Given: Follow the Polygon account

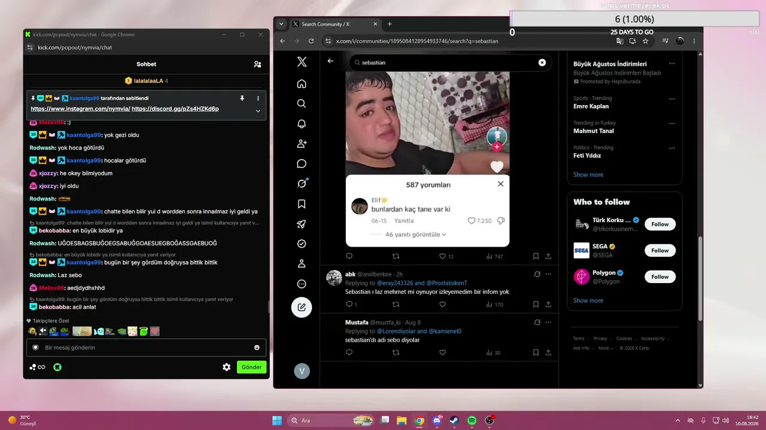Looking at the screenshot, I should click(660, 277).
